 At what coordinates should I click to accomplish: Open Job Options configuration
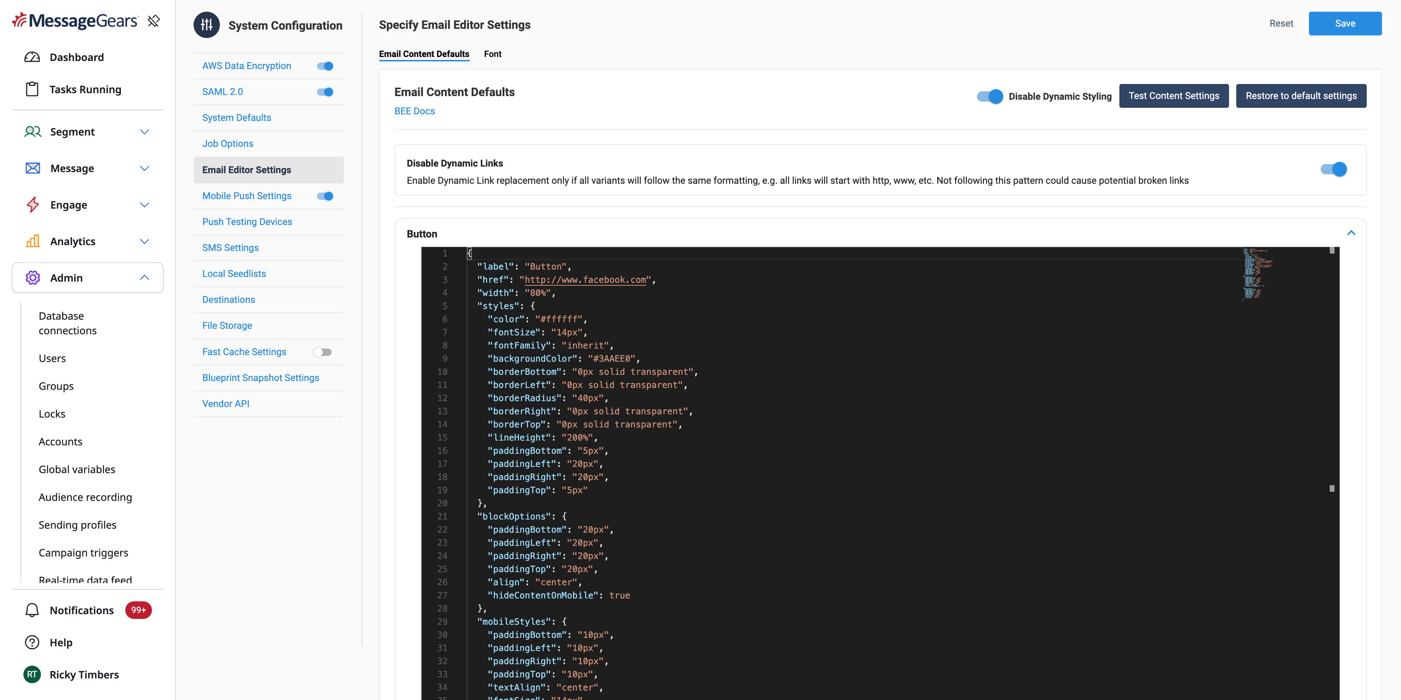228,144
